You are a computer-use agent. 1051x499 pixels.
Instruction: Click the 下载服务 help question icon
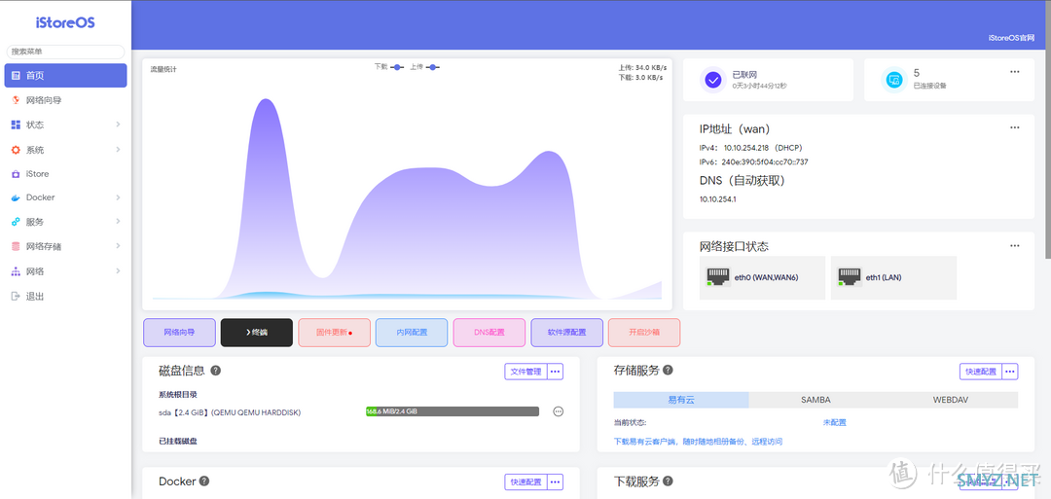(x=669, y=481)
